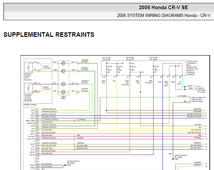Click the SRS IND terminal label
Screen dimensions: 214x170
point(31,136)
